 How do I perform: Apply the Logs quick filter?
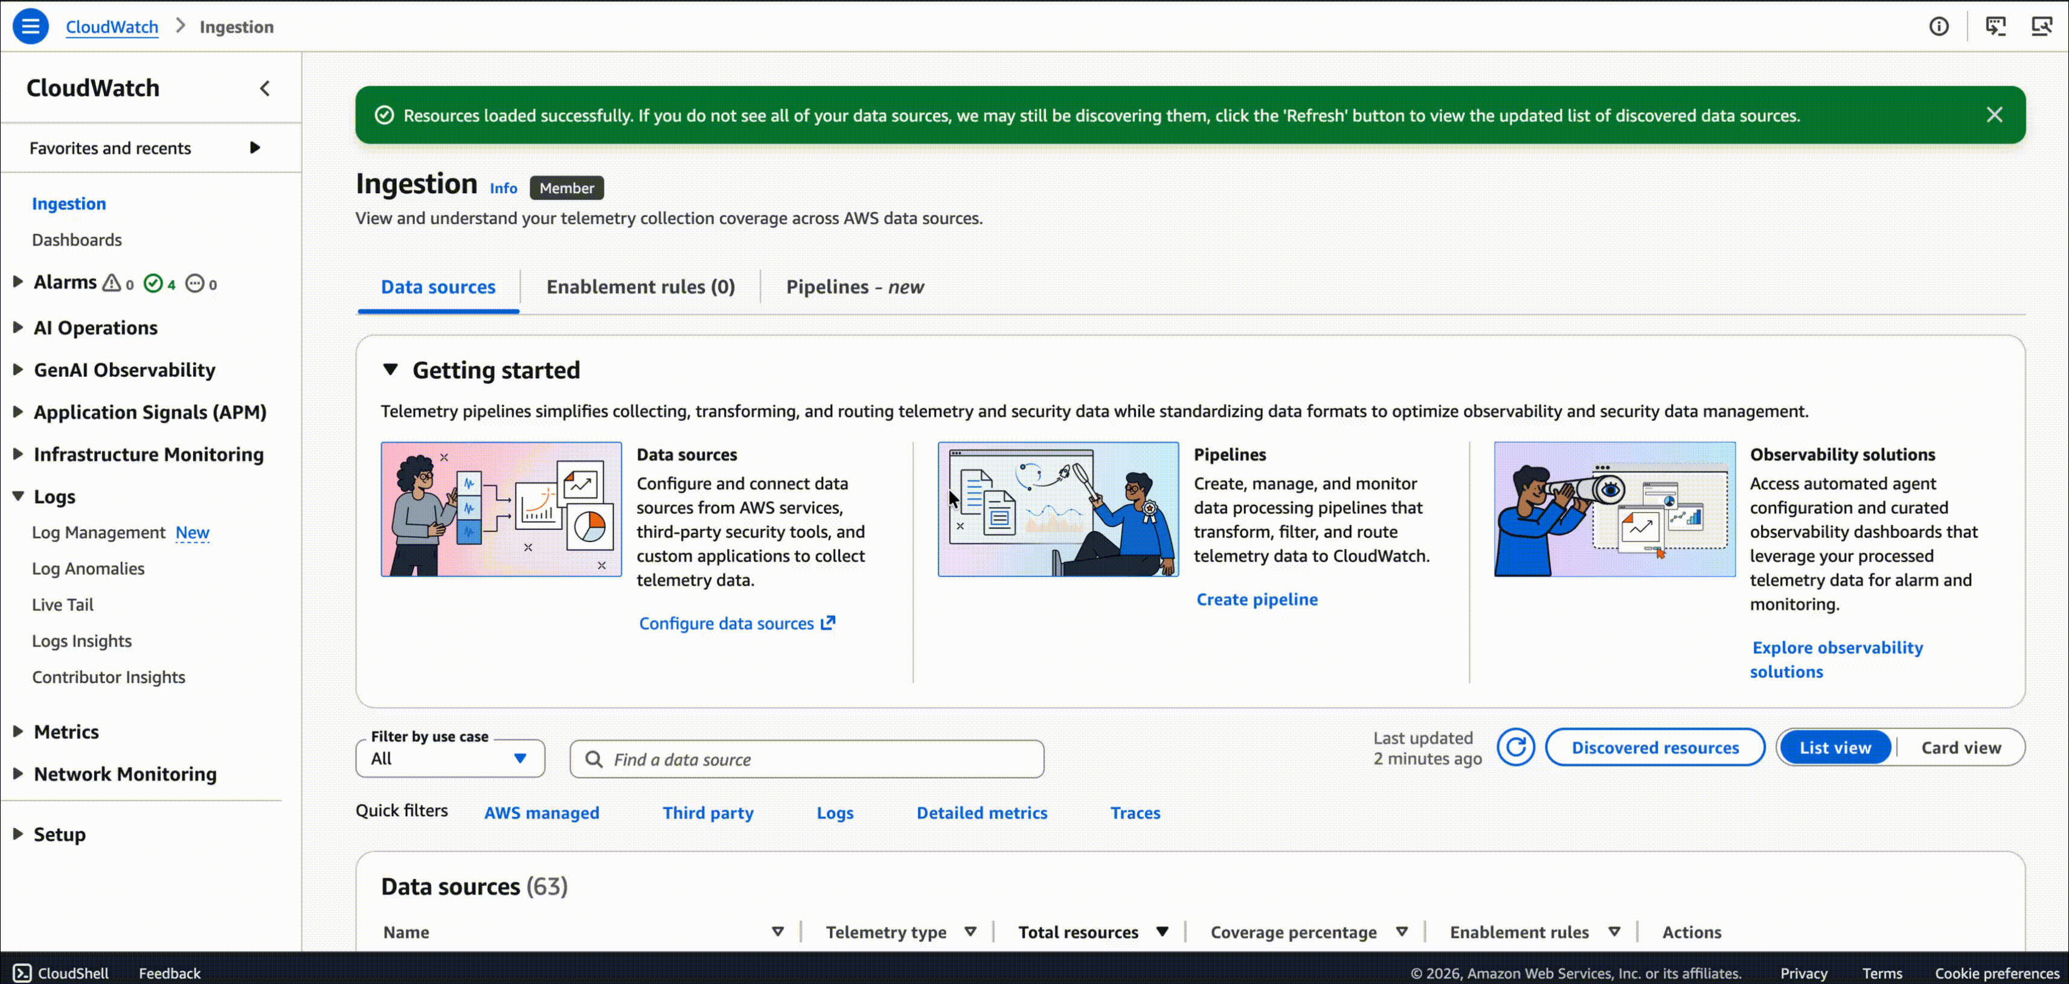(x=835, y=812)
